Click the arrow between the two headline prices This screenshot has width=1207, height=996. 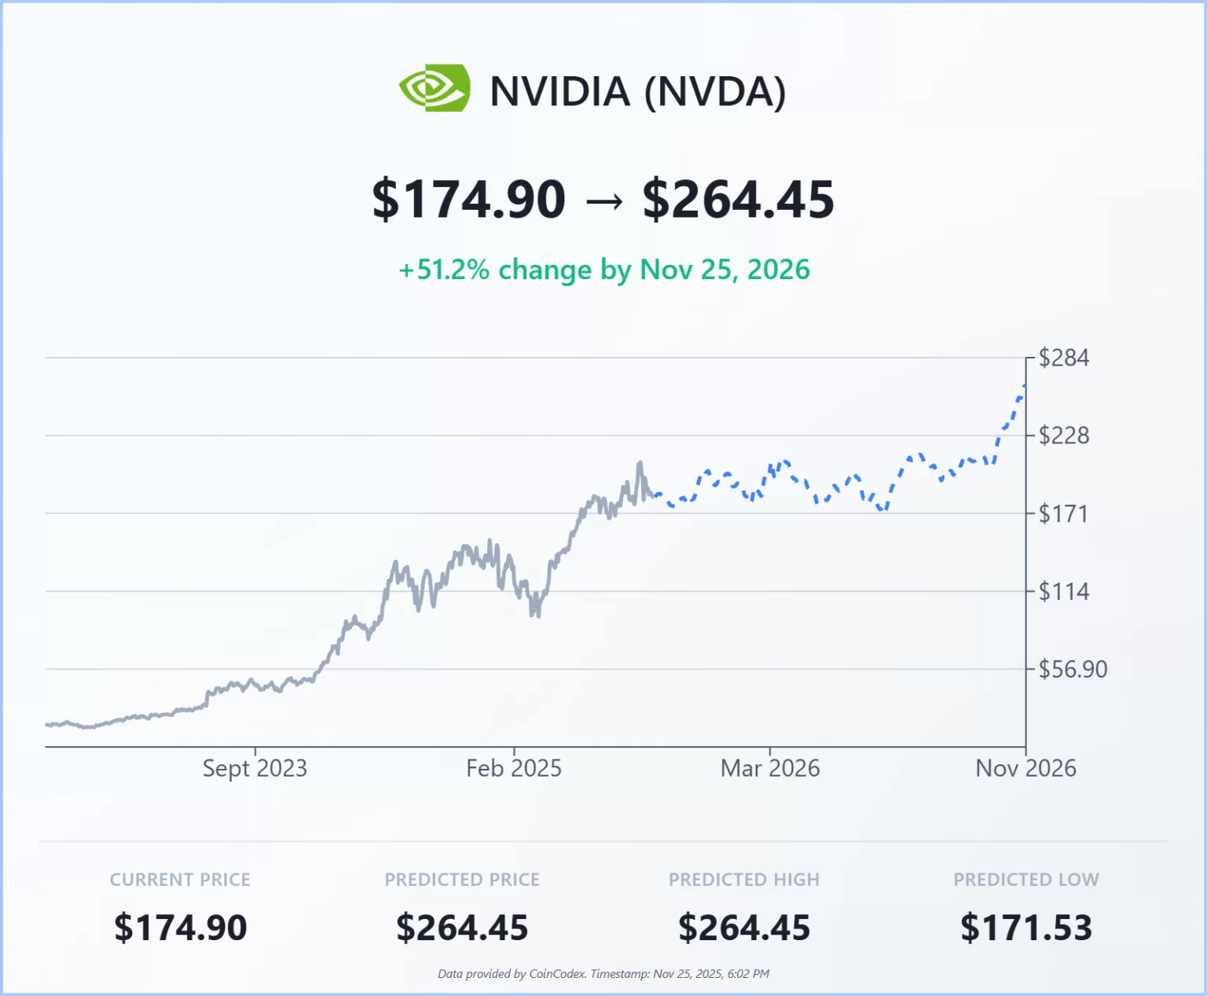pos(603,202)
